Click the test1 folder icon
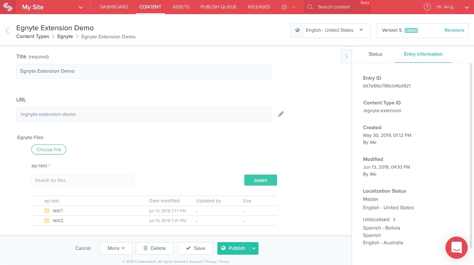This screenshot has width=474, height=265. (47, 211)
